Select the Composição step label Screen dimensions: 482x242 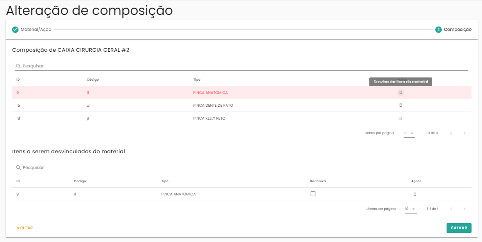coord(457,29)
